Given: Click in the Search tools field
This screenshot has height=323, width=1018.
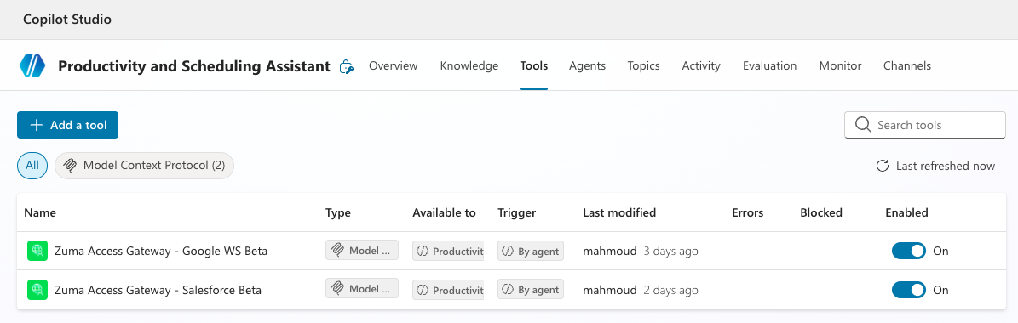Looking at the screenshot, I should click(925, 125).
